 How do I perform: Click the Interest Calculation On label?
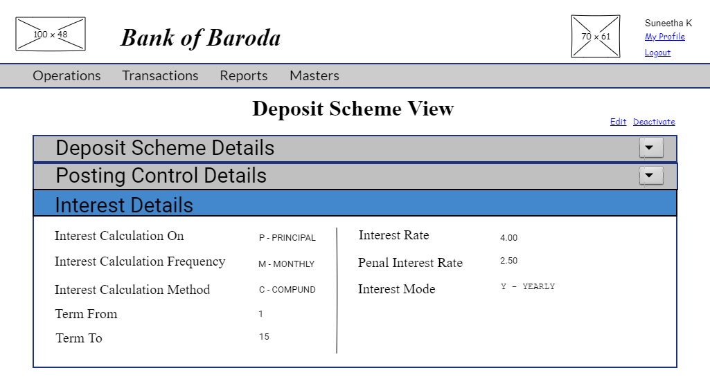pos(119,236)
